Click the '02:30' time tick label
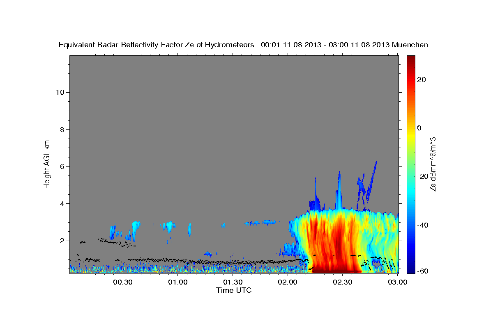The width and height of the screenshot is (493, 328). click(x=342, y=282)
